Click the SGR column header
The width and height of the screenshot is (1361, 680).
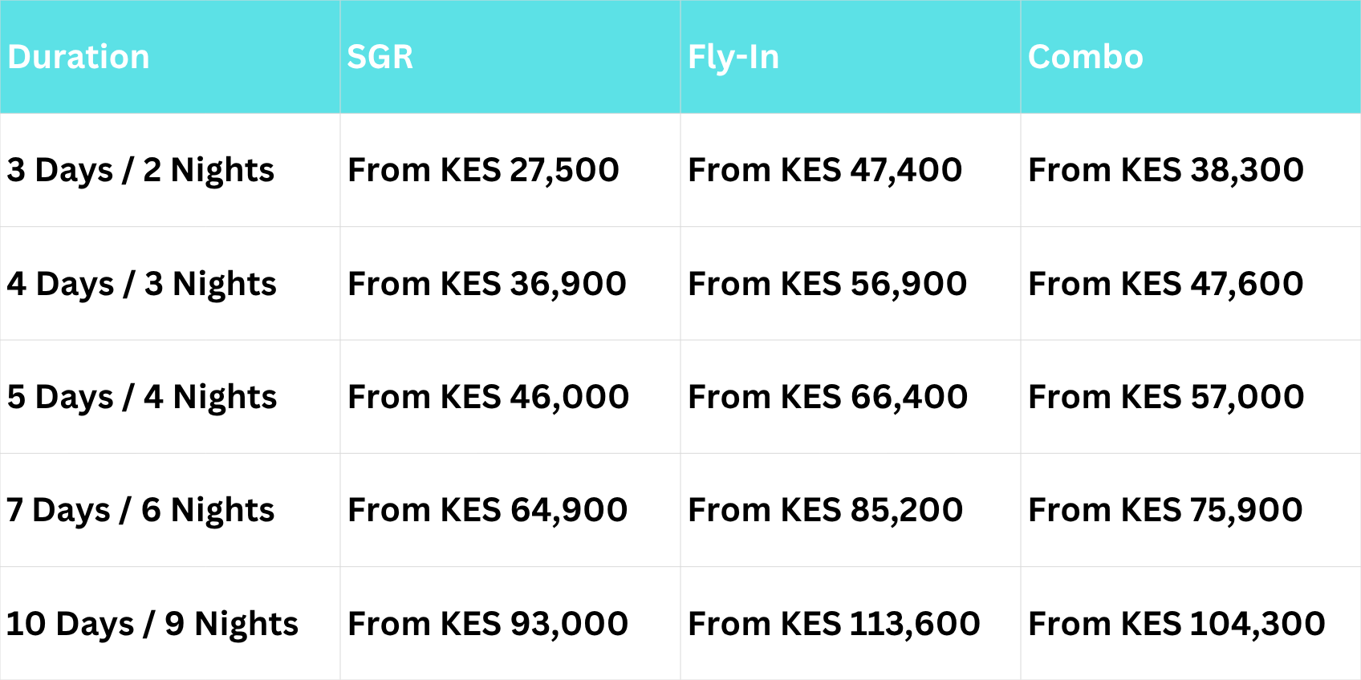point(380,57)
